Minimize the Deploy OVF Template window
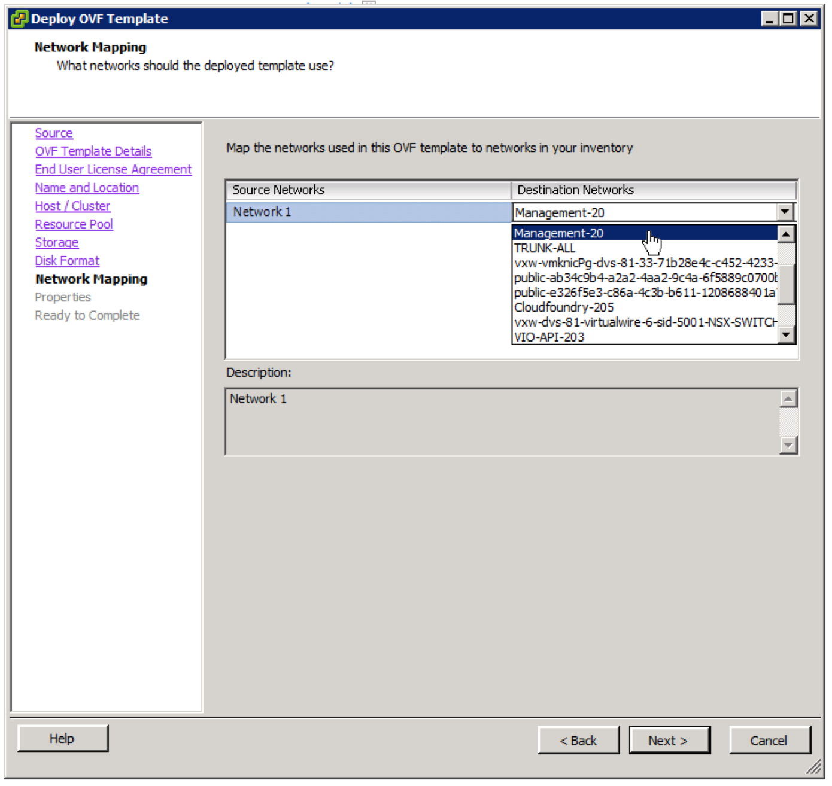The width and height of the screenshot is (832, 786). [770, 19]
